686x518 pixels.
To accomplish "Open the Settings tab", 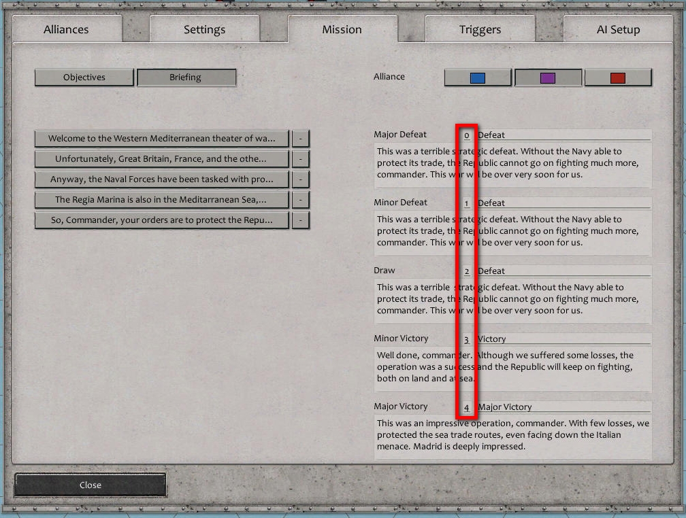I will click(x=204, y=29).
